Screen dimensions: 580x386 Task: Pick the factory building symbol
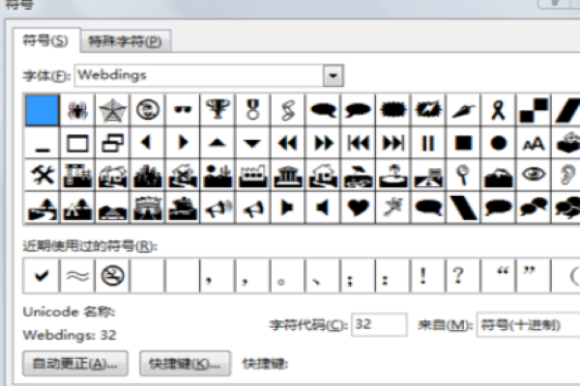coord(252,176)
